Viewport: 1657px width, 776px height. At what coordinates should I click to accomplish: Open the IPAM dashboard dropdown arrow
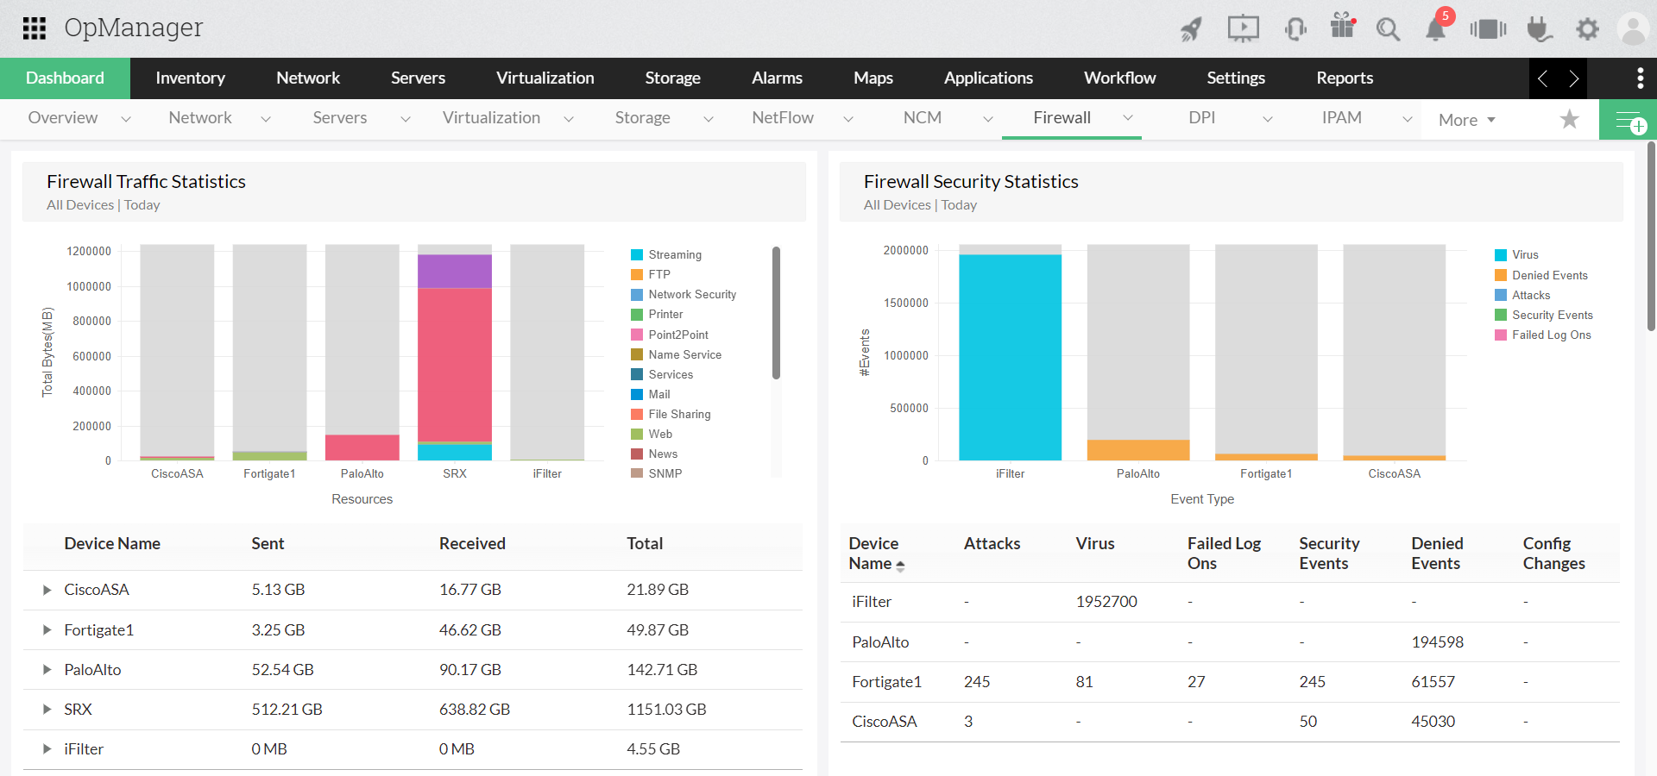(1408, 119)
